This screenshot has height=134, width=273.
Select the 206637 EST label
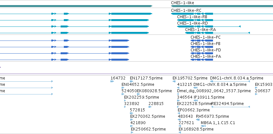pos(262,91)
